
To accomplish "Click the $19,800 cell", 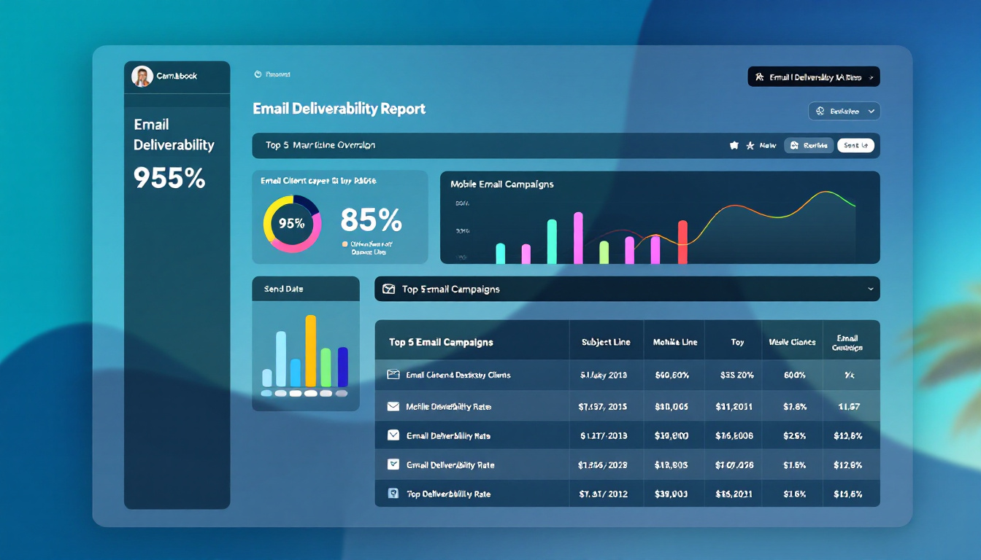I will tap(672, 435).
